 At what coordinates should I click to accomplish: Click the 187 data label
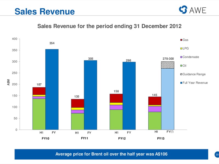pyautogui.click(x=39, y=84)
